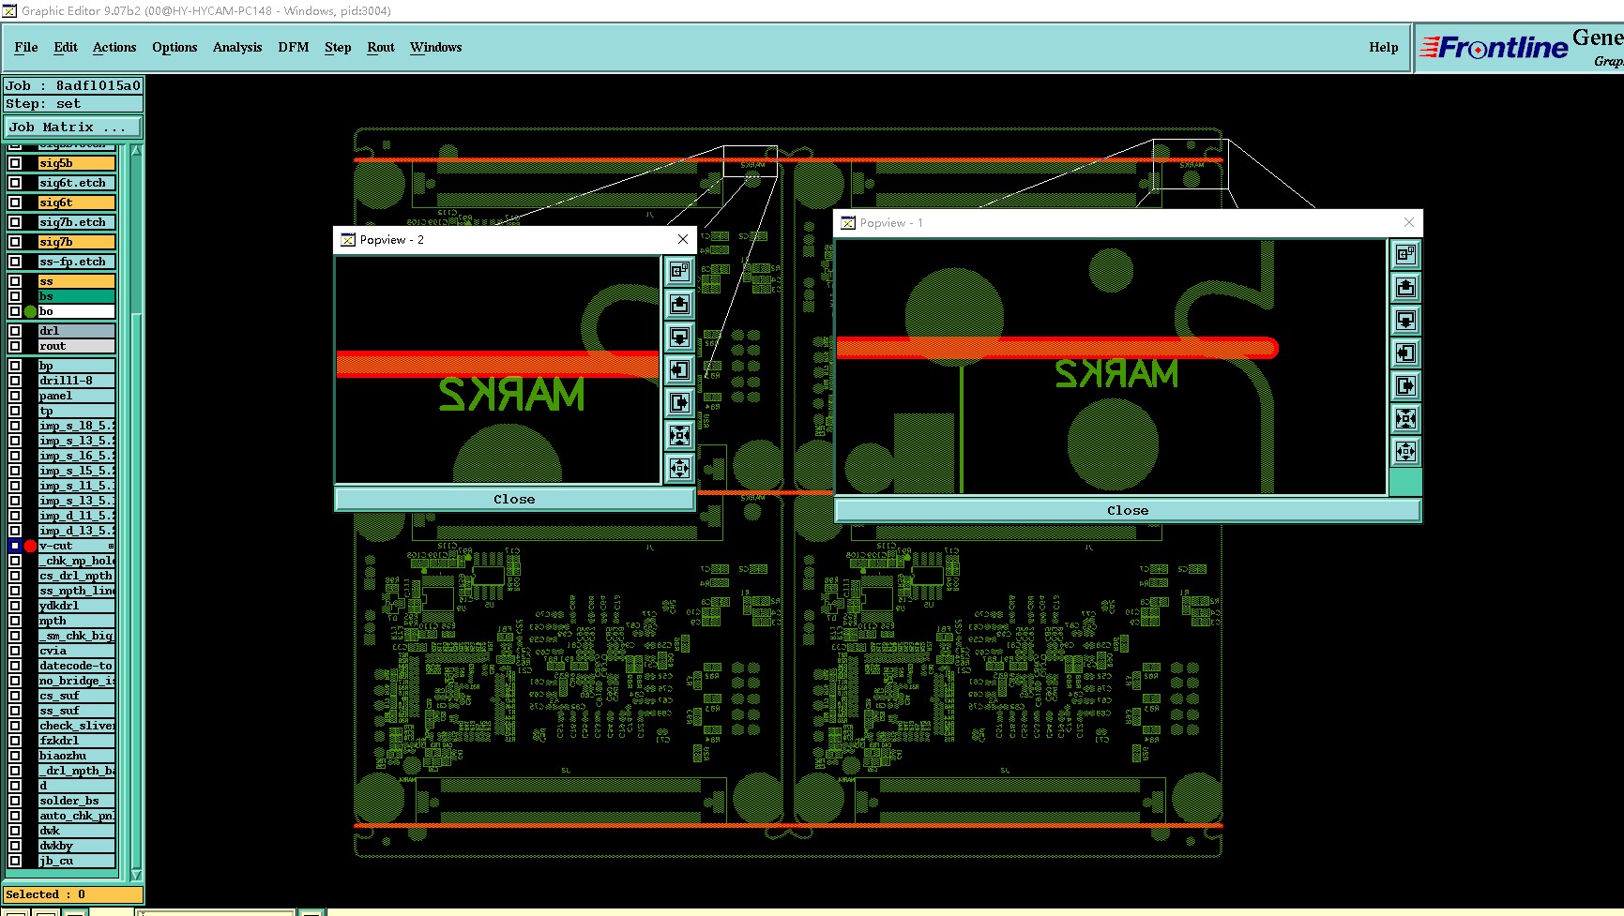Pan right in Popview 2
The height and width of the screenshot is (916, 1624).
coord(679,402)
